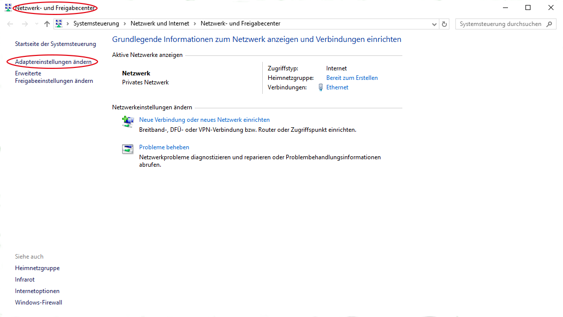Click the Probleme beheben troubleshooting icon
Viewport: 563px width, 317px height.
click(128, 149)
